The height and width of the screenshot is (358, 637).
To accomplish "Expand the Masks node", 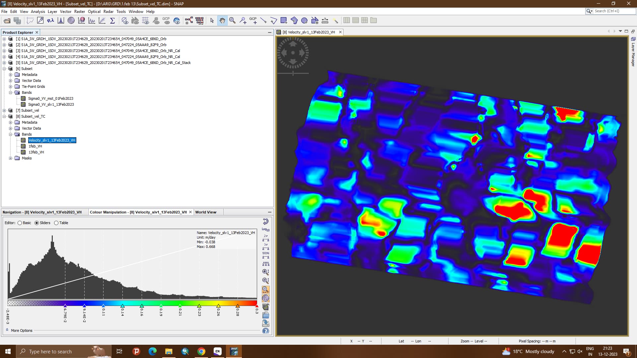I will point(11,158).
